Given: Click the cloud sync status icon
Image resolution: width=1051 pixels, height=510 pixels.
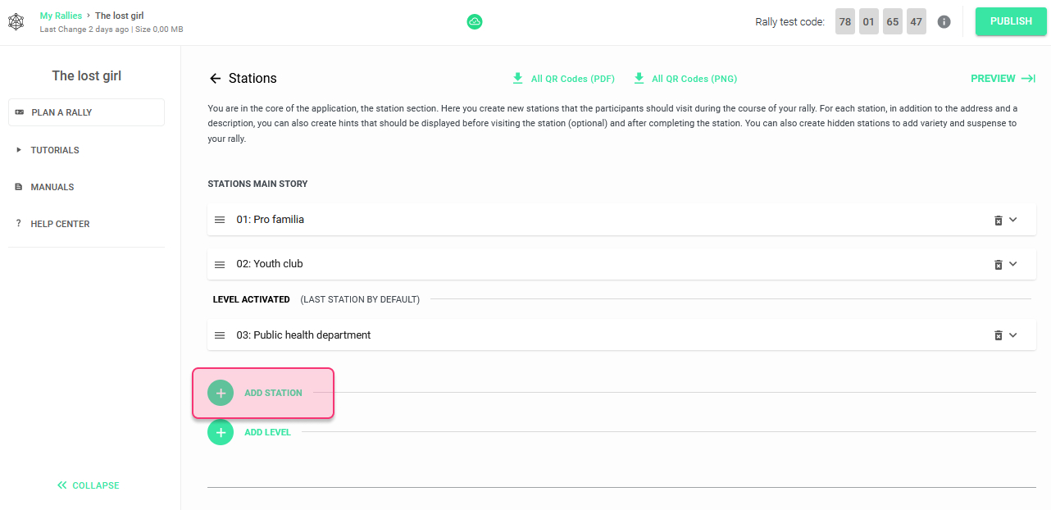Looking at the screenshot, I should tap(475, 22).
